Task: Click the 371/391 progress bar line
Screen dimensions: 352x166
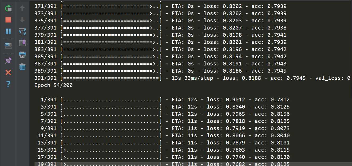Action: pyautogui.click(x=160, y=6)
